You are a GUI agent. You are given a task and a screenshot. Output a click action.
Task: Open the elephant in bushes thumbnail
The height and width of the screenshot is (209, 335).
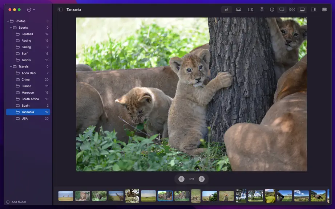[99, 196]
